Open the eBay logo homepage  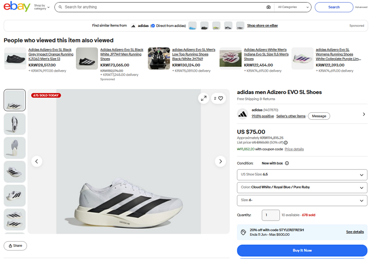pos(17,6)
